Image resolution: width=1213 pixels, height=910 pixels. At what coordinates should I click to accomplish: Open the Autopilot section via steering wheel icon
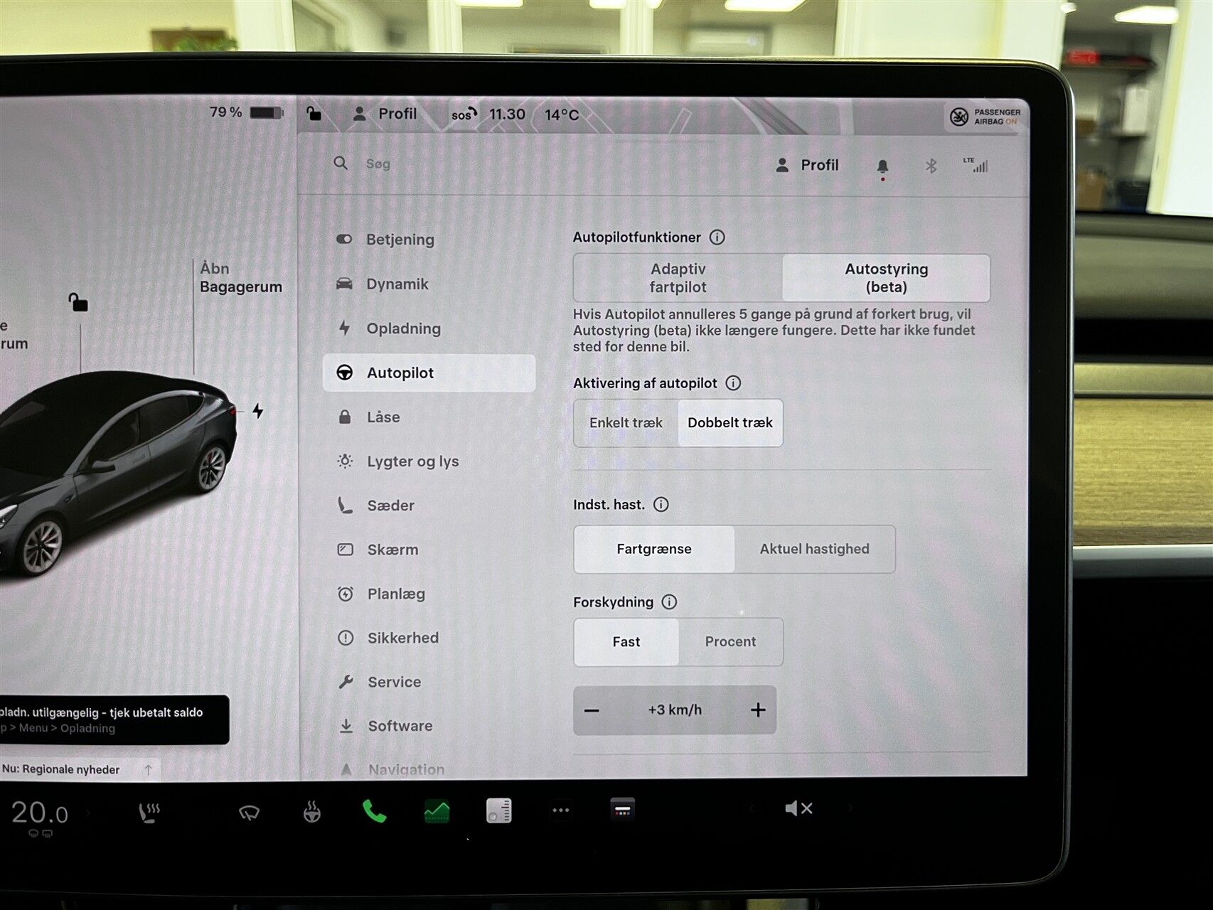coord(346,373)
